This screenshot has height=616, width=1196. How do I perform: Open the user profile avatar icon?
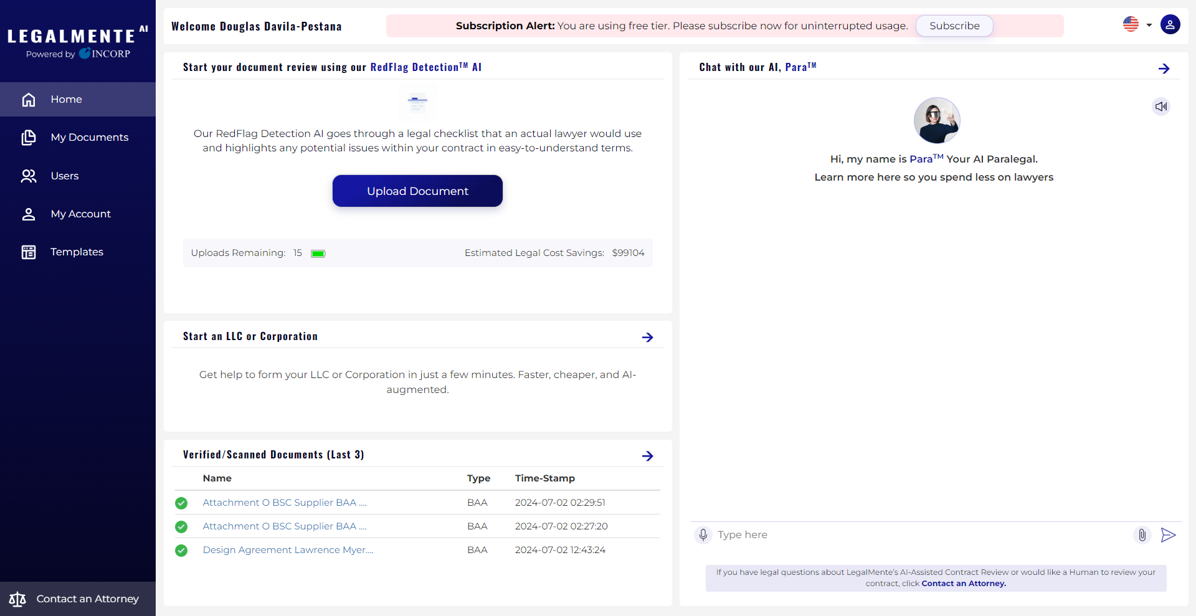point(1170,25)
